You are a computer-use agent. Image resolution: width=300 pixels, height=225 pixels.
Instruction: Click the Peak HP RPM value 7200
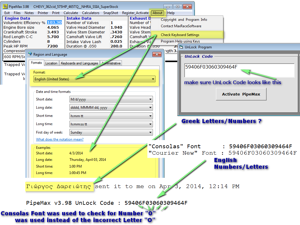click(52, 46)
